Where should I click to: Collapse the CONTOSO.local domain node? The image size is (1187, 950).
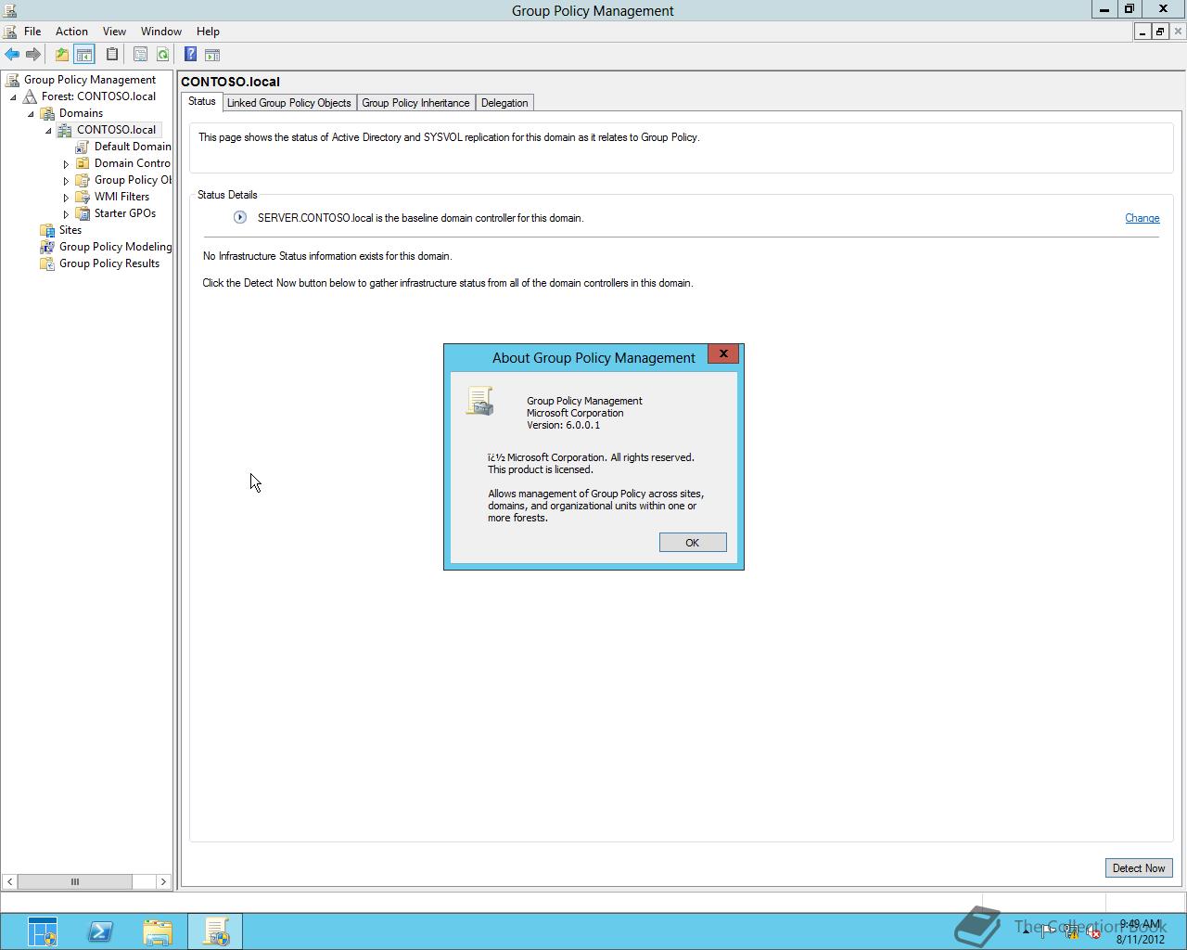point(48,130)
